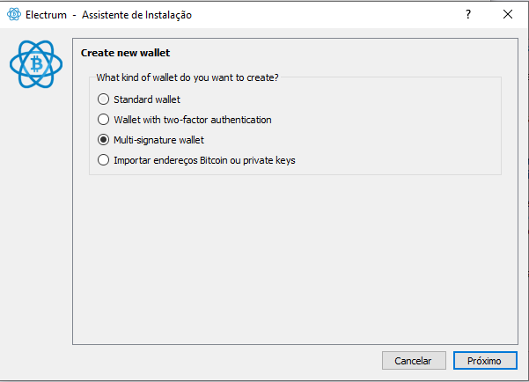
Task: Click the empty wizard panel area below the options
Action: tap(295, 260)
